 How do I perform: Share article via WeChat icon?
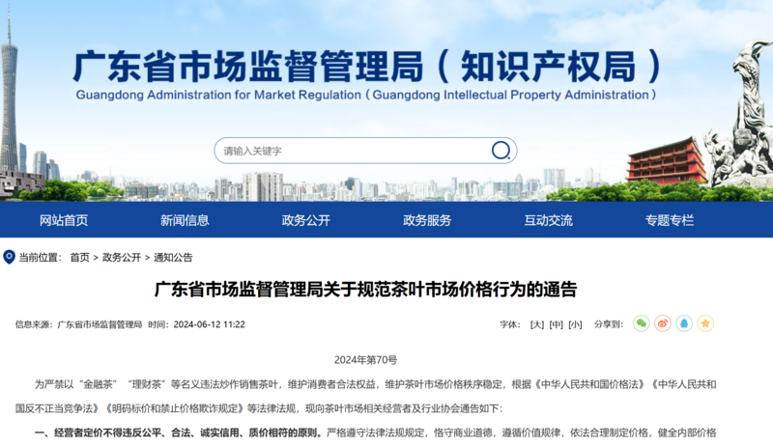pyautogui.click(x=642, y=323)
